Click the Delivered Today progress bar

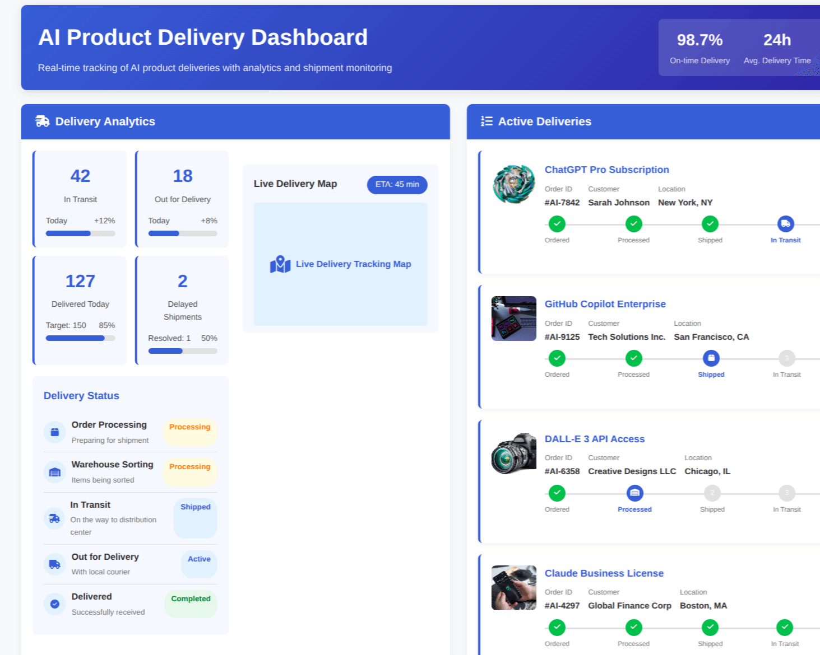(x=81, y=338)
